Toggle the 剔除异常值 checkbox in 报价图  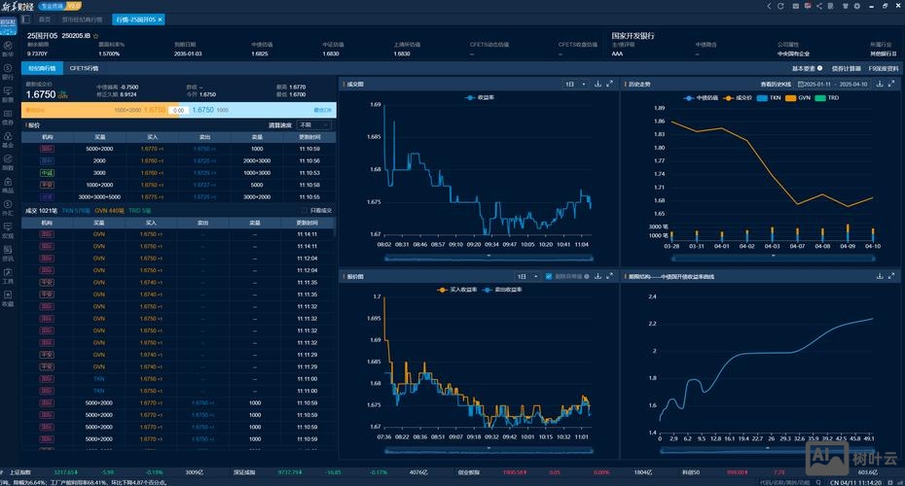[x=549, y=276]
